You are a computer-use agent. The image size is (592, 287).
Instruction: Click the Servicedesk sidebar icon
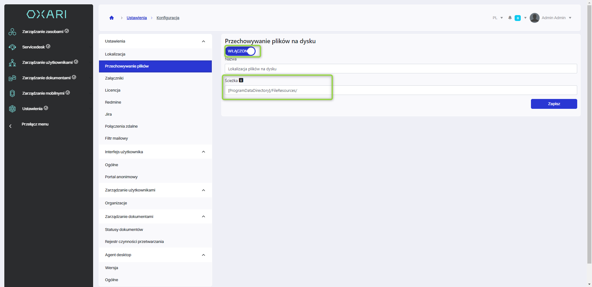click(x=12, y=47)
